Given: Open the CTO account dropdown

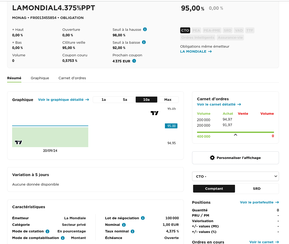Looking at the screenshot, I should [235, 176].
